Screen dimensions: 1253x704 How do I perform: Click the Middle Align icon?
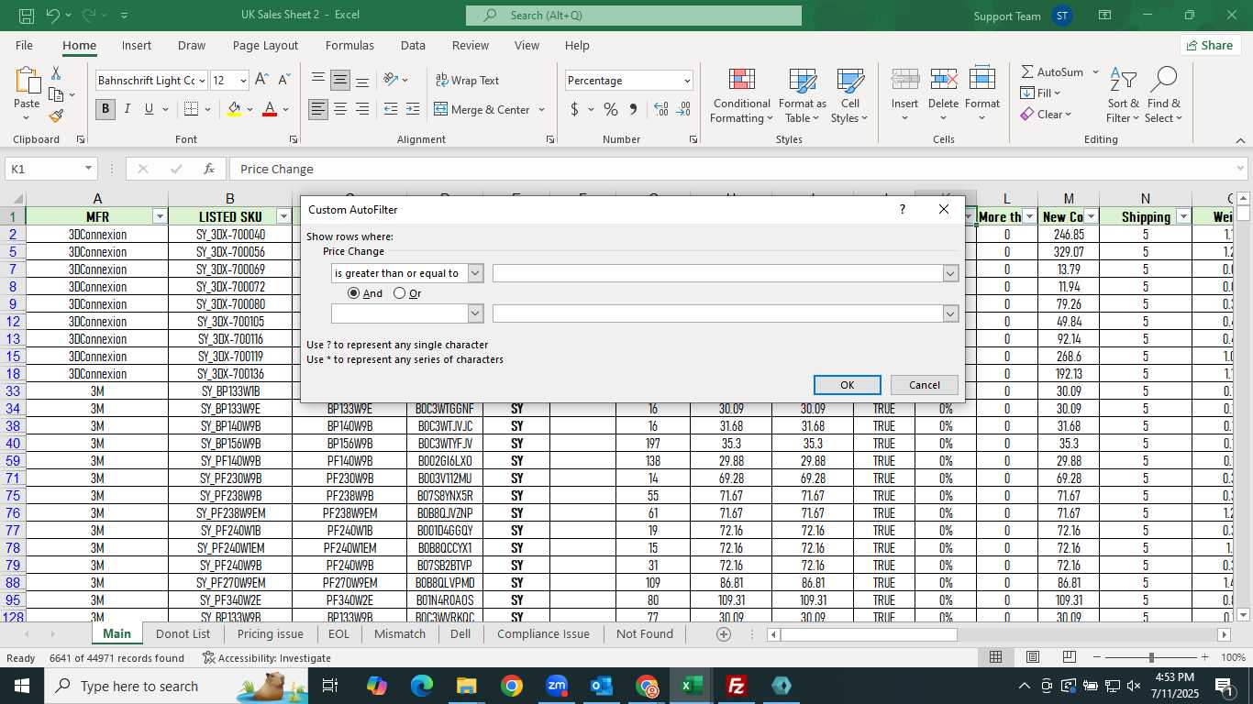(340, 80)
